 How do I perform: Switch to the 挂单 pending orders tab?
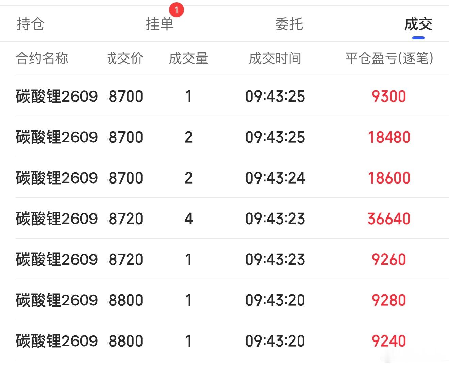(x=160, y=24)
